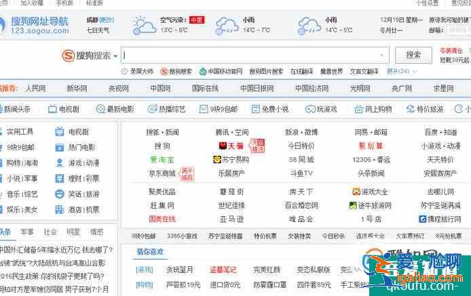Click the 搜索 search button
This screenshot has width=471, height=296.
[413, 55]
